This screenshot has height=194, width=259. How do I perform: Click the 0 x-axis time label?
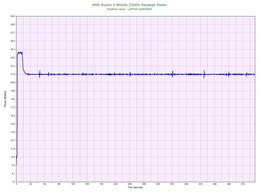pyautogui.click(x=16, y=184)
